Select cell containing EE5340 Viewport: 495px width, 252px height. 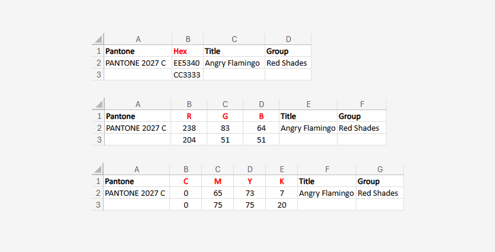tap(188, 63)
